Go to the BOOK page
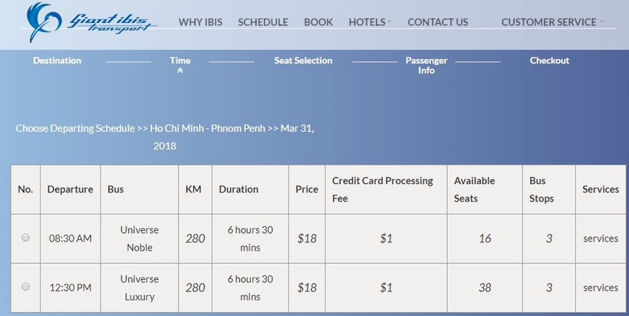Image resolution: width=629 pixels, height=316 pixels. (x=318, y=22)
